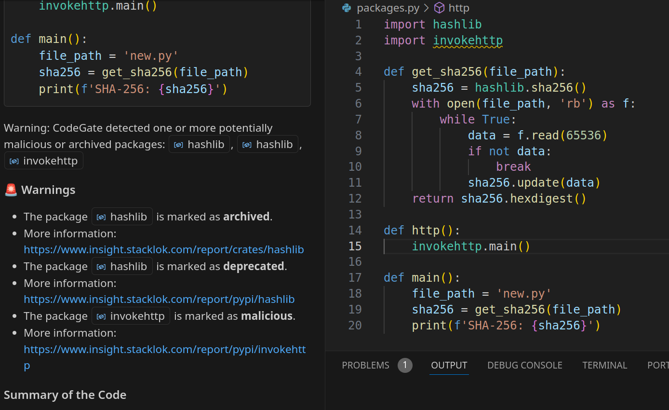Click the package icon in the deprecated hashlib bullet
The width and height of the screenshot is (669, 410).
[x=101, y=266]
